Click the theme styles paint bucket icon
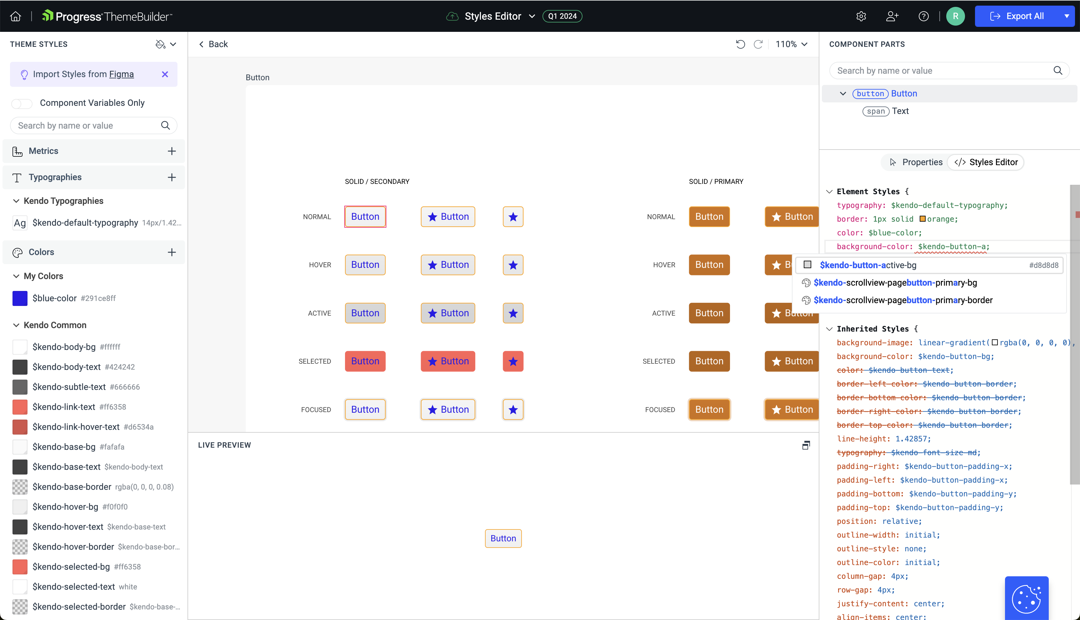The width and height of the screenshot is (1080, 620). [x=160, y=44]
